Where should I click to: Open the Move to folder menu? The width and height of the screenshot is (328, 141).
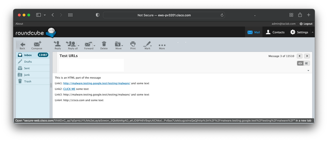[x=119, y=45]
